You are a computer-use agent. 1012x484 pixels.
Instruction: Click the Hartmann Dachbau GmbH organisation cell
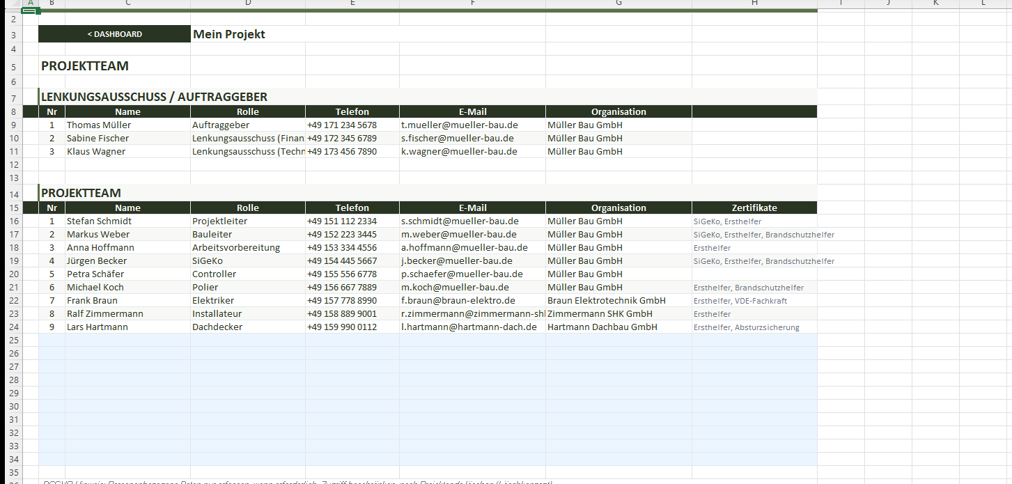602,327
